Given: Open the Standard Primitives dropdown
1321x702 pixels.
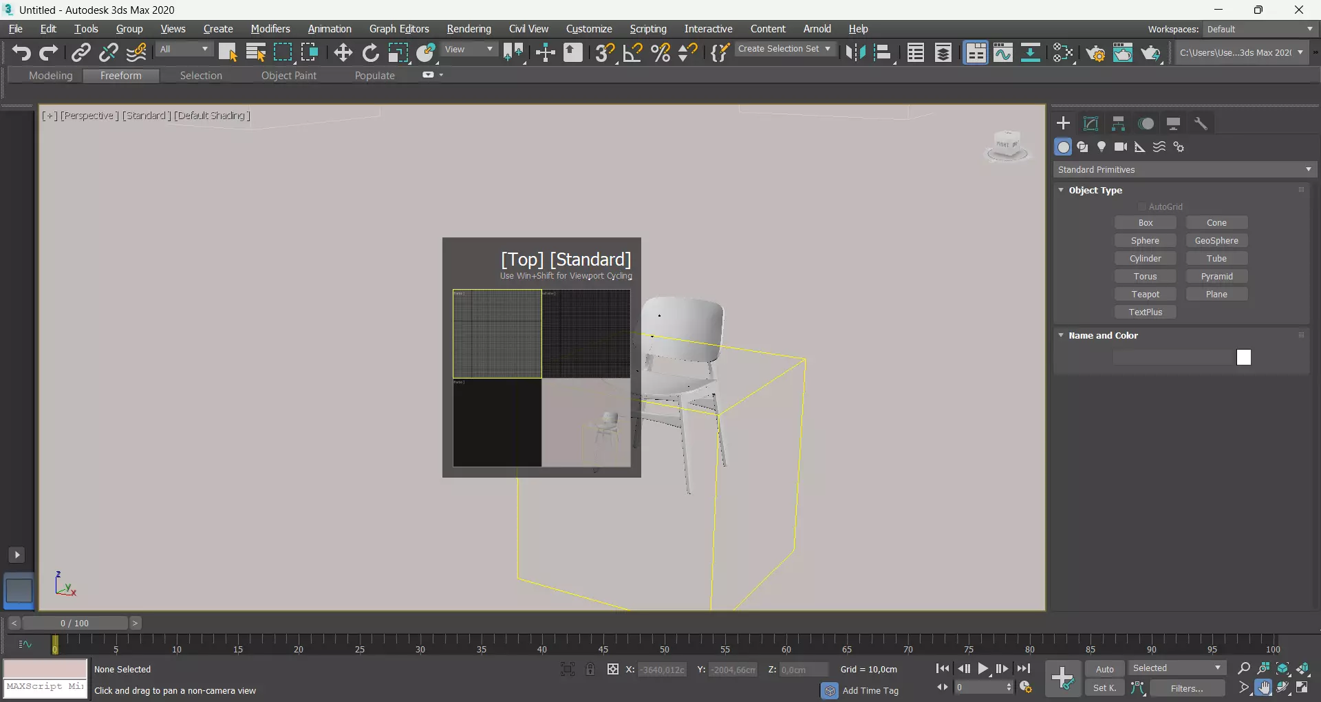Looking at the screenshot, I should click(x=1185, y=169).
